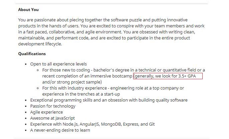Click the Open to all experience levels bullet

(x=58, y=64)
